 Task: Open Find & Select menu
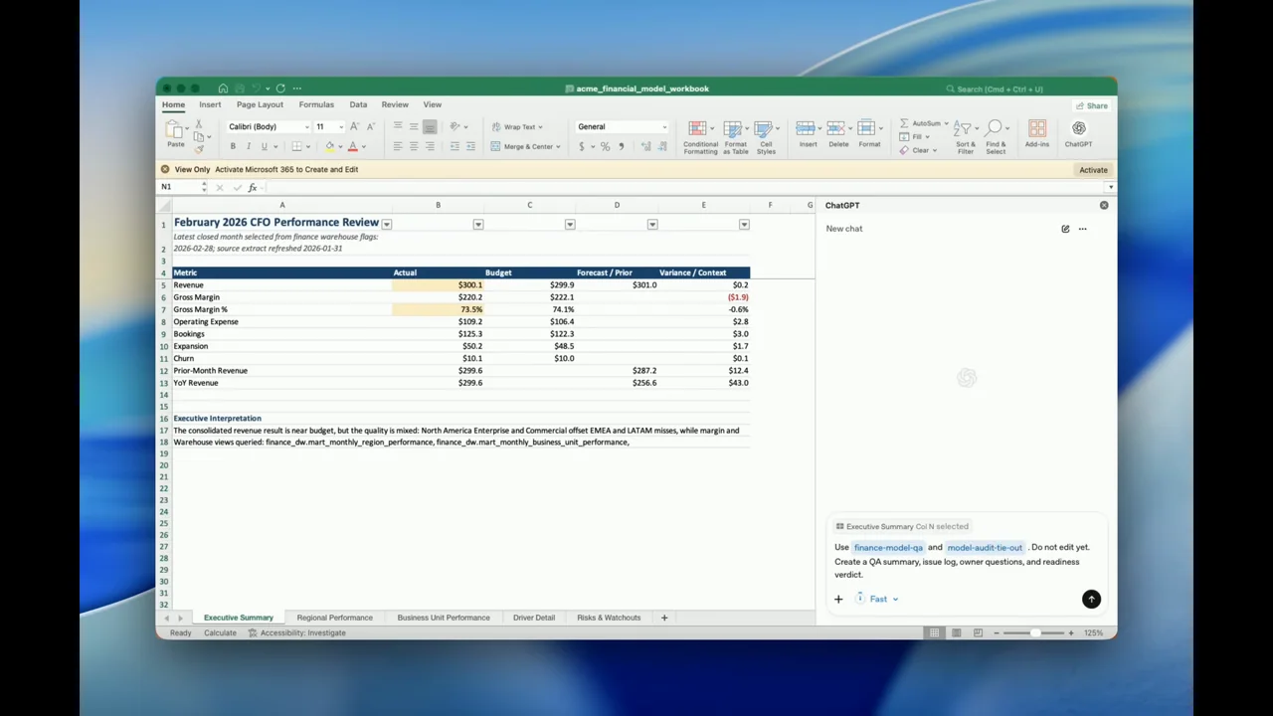[996, 136]
